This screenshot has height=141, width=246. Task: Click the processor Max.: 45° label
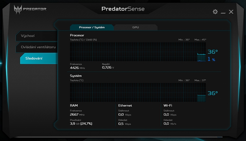(x=200, y=40)
